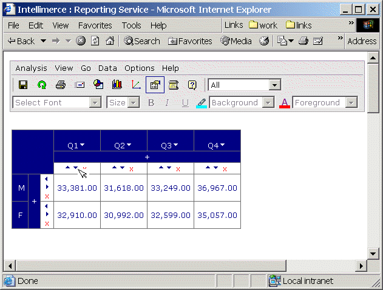Open the browser Favorites menu

95,25
